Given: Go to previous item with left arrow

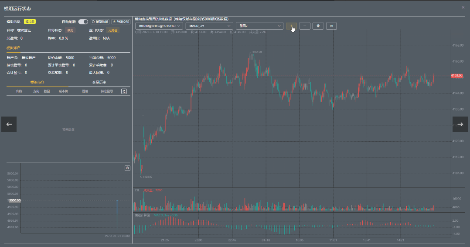Looking at the screenshot, I should click(9, 124).
